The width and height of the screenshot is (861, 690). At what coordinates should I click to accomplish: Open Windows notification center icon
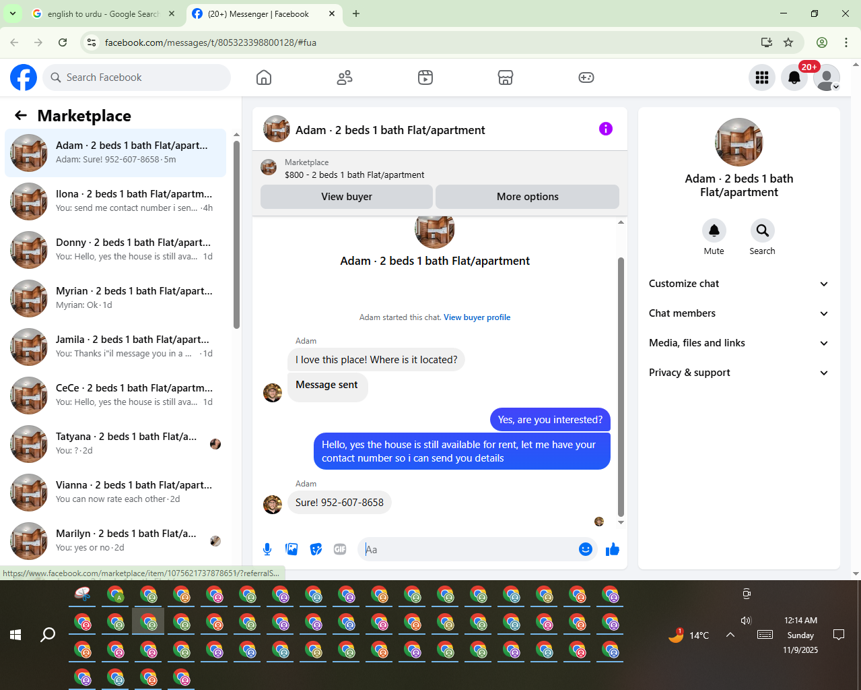click(x=839, y=635)
